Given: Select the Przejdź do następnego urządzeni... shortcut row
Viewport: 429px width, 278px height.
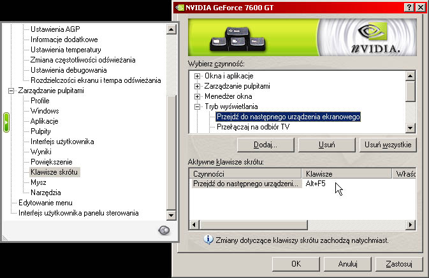Looking at the screenshot, I should pyautogui.click(x=245, y=184).
